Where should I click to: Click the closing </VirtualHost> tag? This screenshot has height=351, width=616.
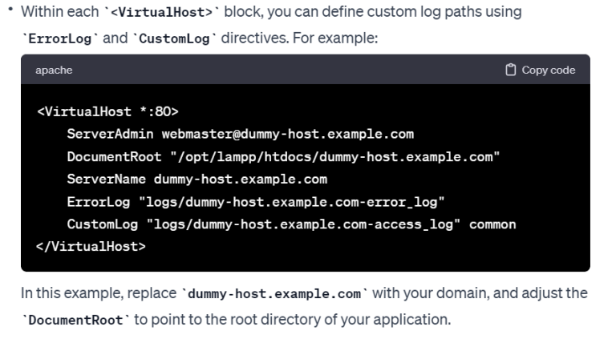click(x=91, y=246)
